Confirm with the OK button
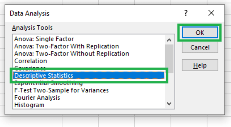Screen dimensions: 231x127 (x=200, y=32)
